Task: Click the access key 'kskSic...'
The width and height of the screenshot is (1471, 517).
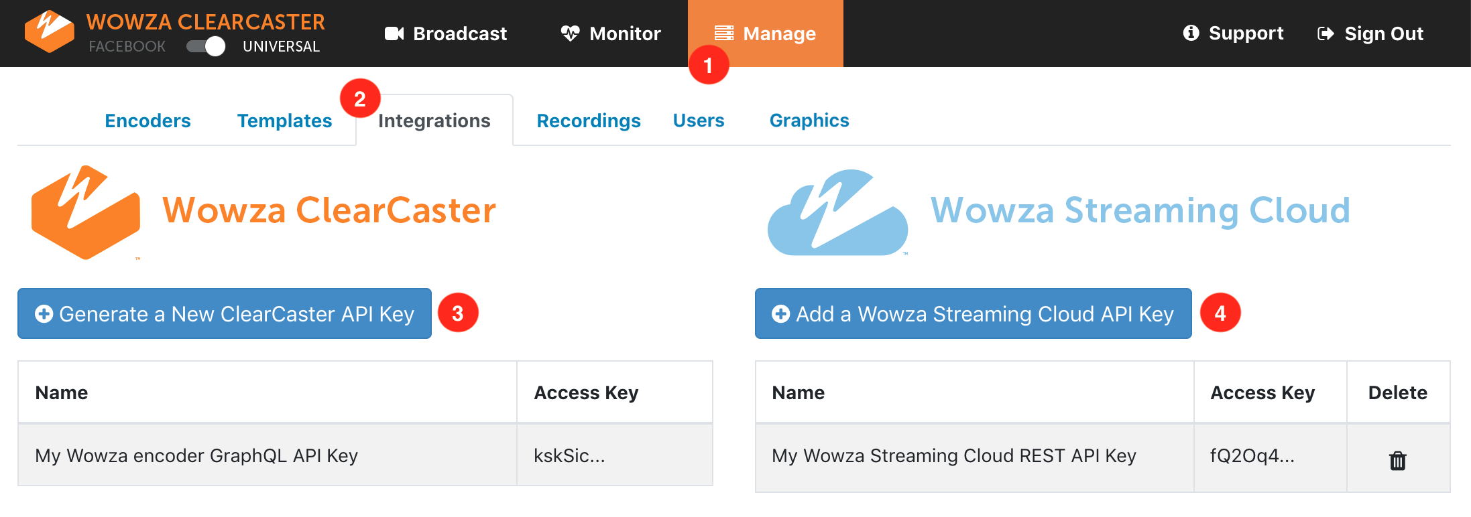Action: tap(569, 455)
